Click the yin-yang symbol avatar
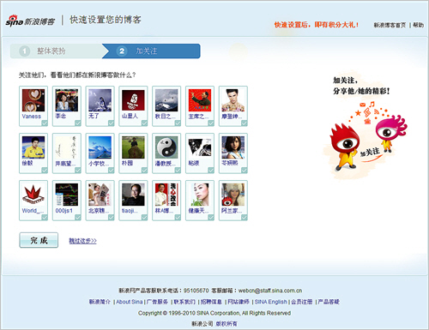Screen dimensions: 429x330 tap(166, 147)
